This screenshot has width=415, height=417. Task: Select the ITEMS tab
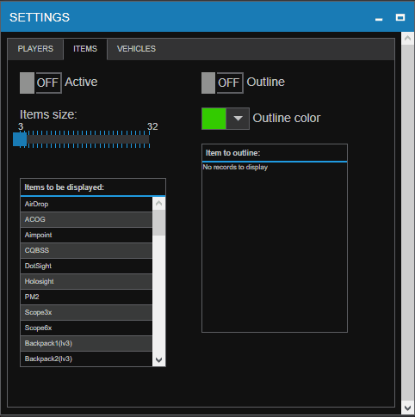pos(85,49)
